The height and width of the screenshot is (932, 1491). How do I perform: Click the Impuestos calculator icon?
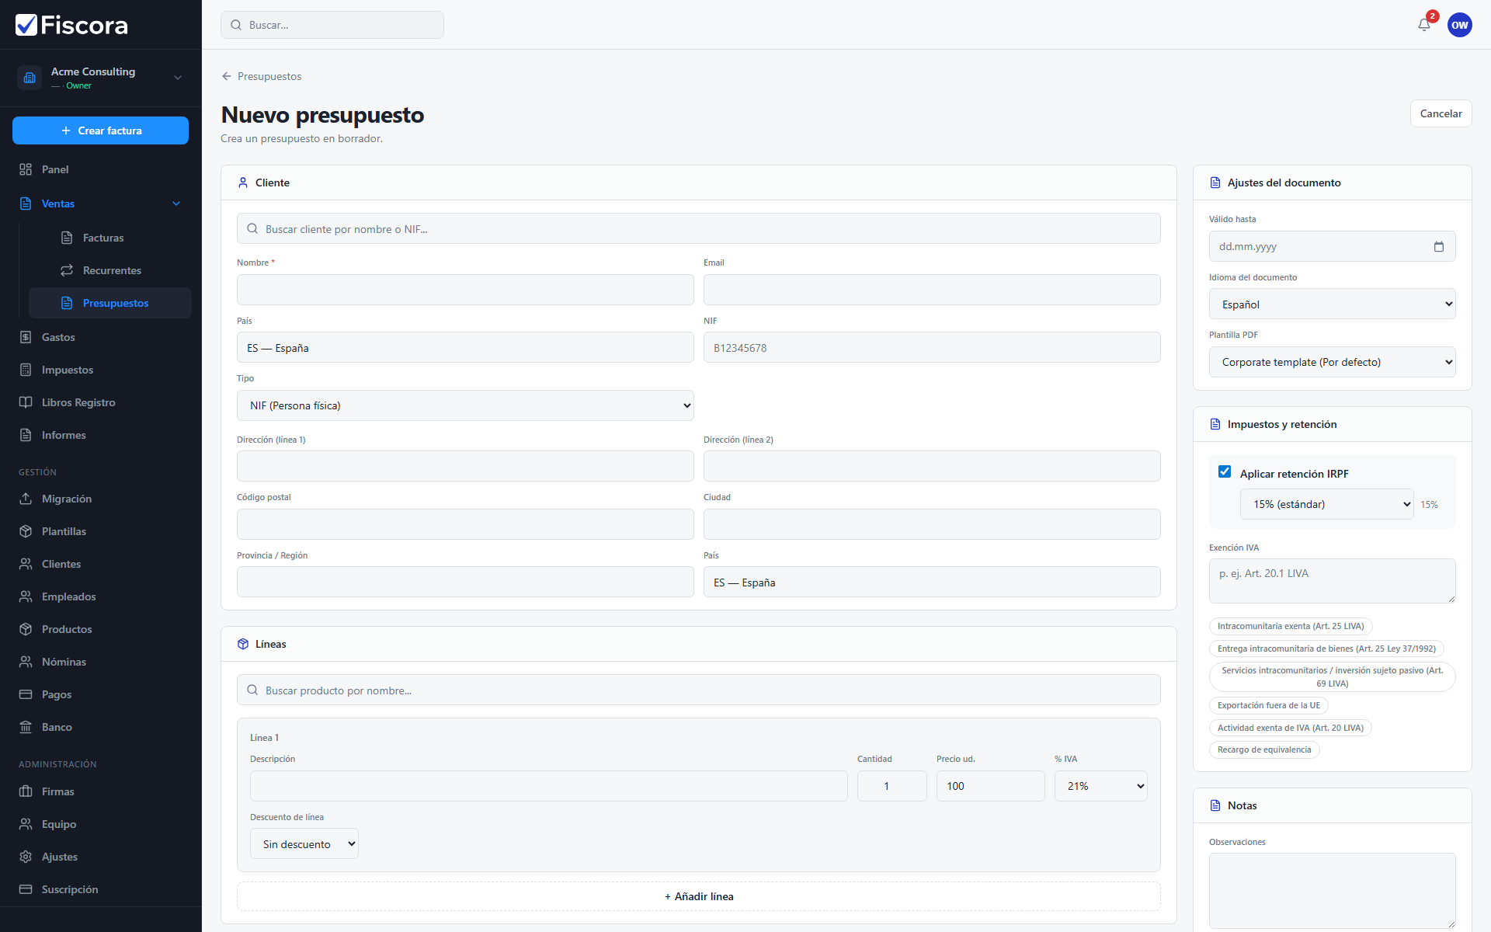pyautogui.click(x=26, y=370)
